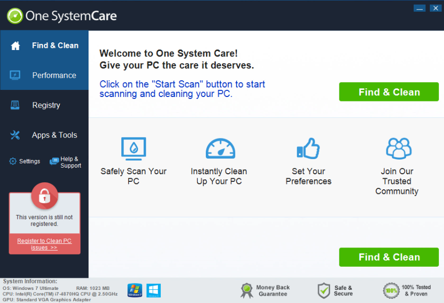Viewport: 444px width, 303px height.
Task: Click the One SystemCare logo icon
Action: [15, 16]
